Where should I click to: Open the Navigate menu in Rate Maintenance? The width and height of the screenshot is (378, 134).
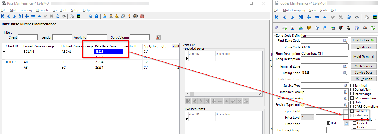[x=42, y=10]
